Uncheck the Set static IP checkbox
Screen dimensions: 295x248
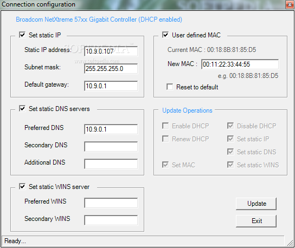(22, 35)
